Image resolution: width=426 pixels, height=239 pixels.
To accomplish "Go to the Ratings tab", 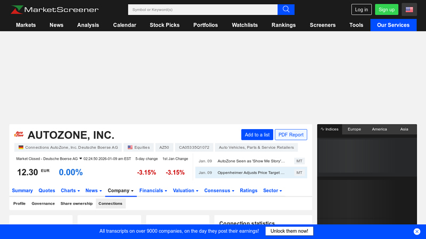I will 249,191.
